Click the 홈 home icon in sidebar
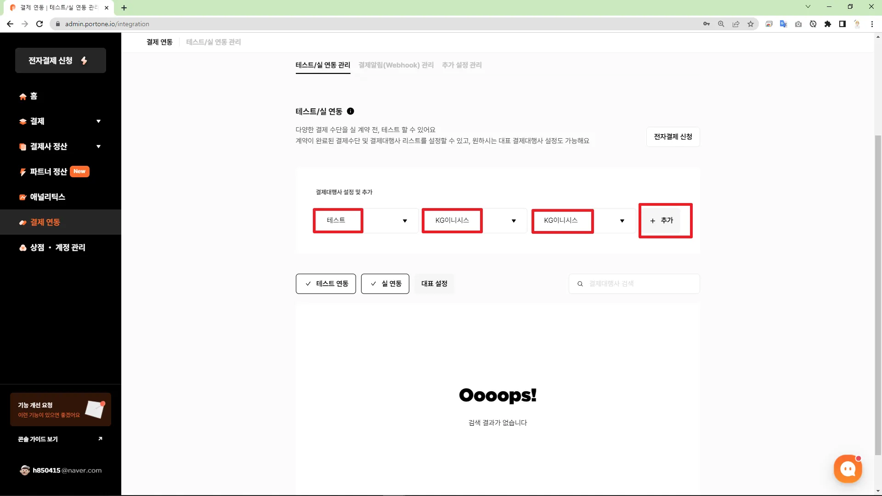This screenshot has height=496, width=882. (23, 96)
